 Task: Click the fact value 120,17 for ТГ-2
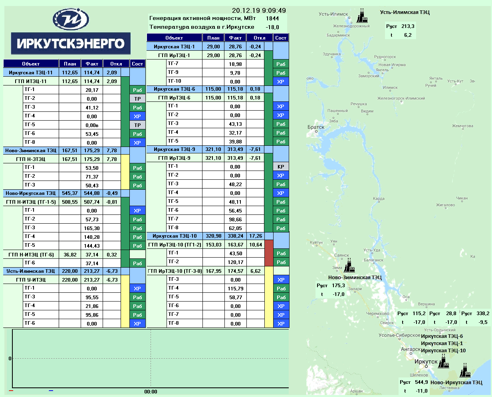click(x=235, y=262)
